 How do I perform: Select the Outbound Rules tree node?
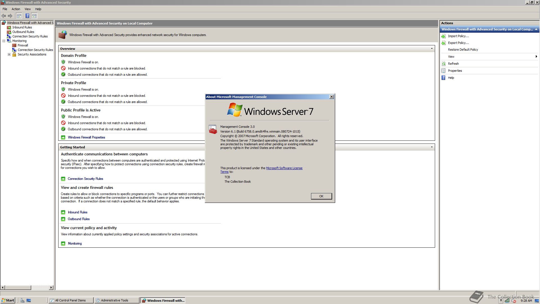tap(23, 32)
